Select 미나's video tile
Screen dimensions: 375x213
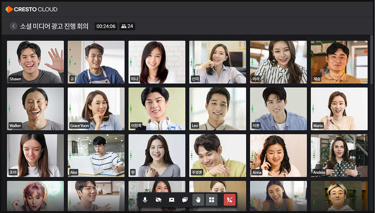coord(157,62)
